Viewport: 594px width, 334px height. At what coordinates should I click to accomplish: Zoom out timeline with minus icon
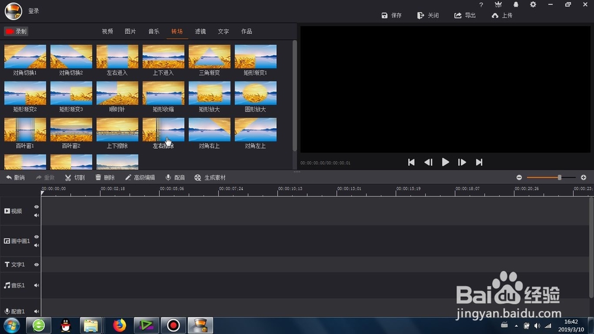tap(519, 178)
